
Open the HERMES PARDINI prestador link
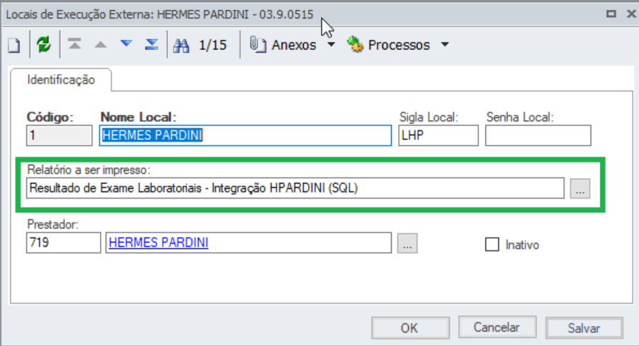[x=159, y=243]
